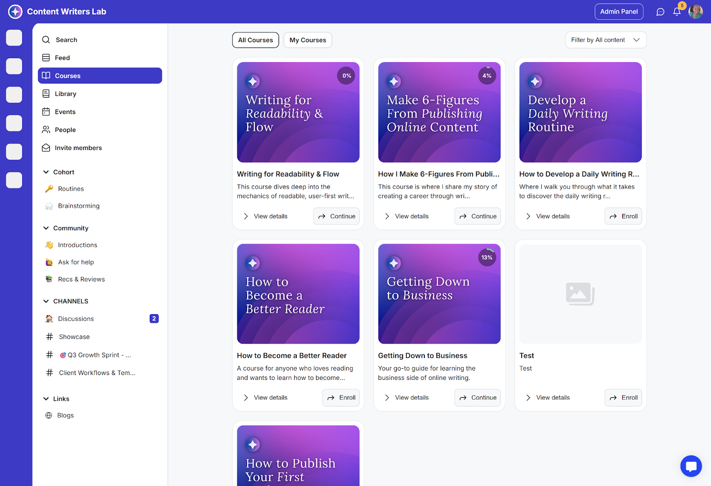Expand View details for the Test course
711x486 pixels.
pyautogui.click(x=547, y=398)
